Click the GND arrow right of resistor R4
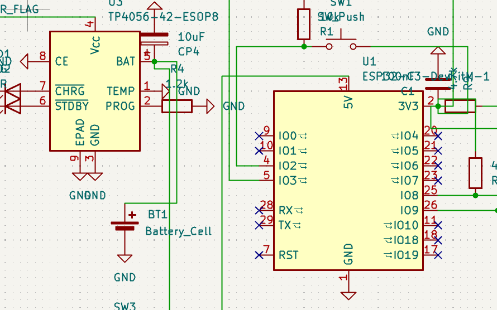Viewport: 497px width, 310px height. tap(210, 106)
